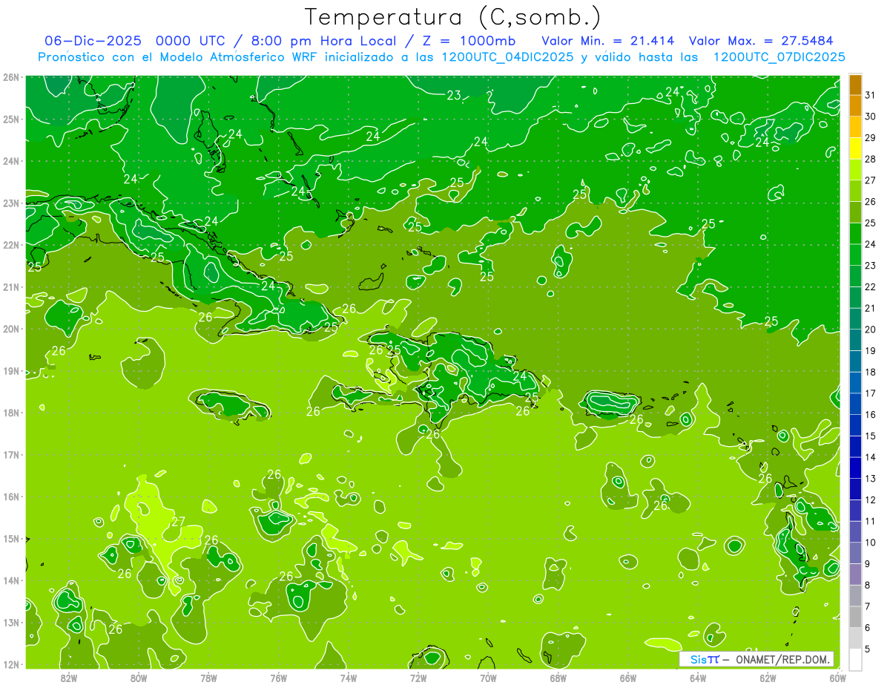This screenshot has width=890, height=688.
Task: Click the latitude axis label 25N
Action: tap(10, 119)
